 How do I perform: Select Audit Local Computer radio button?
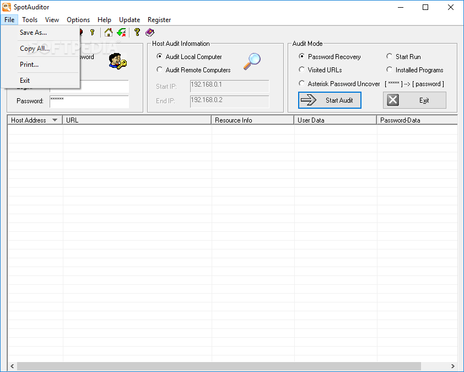tap(159, 56)
